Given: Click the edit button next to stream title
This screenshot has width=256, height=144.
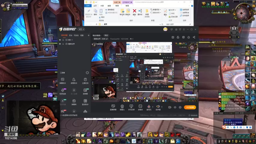Looking at the screenshot, I should click(106, 35).
